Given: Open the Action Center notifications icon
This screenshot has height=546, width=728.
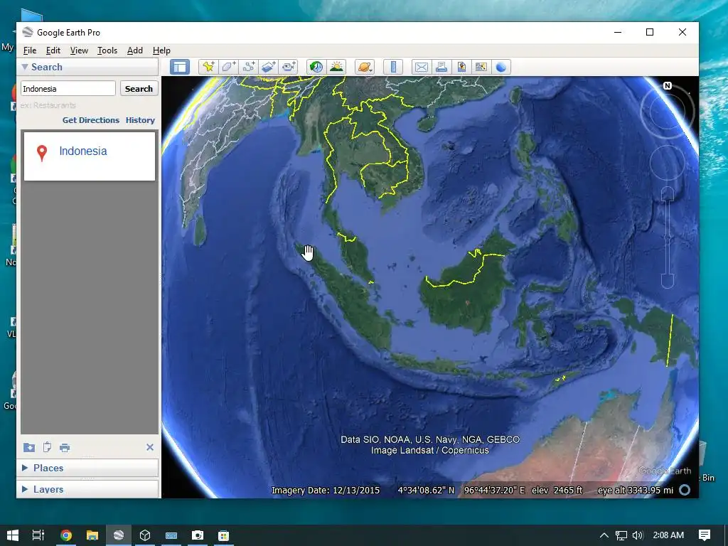Looking at the screenshot, I should pos(705,535).
